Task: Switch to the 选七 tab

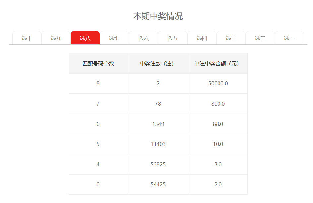Action: point(114,38)
